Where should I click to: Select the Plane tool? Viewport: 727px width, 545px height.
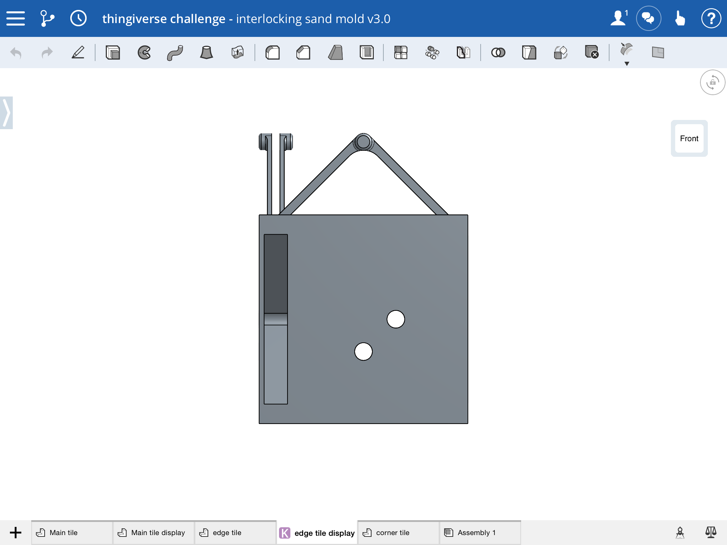[x=658, y=53]
